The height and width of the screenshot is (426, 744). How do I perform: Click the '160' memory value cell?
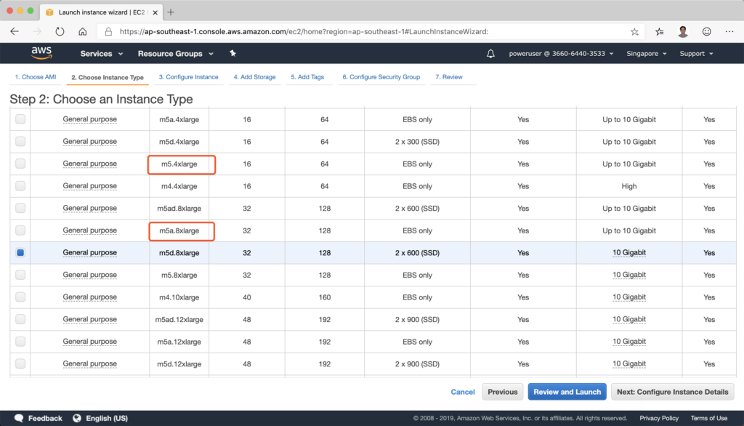(325, 297)
